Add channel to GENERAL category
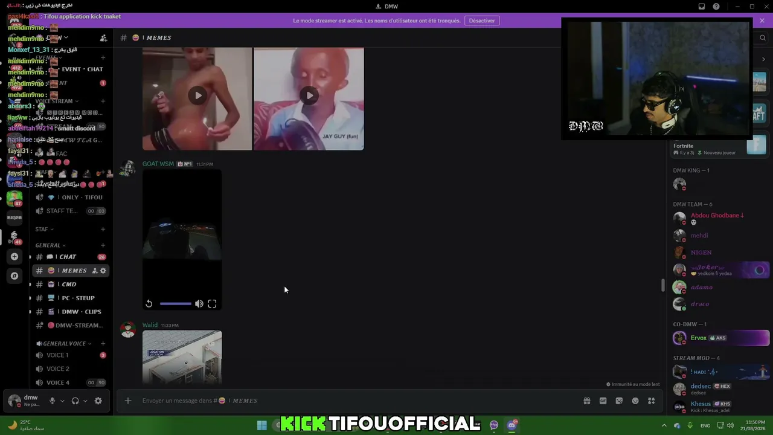Viewport: 773px width, 435px height. [103, 245]
